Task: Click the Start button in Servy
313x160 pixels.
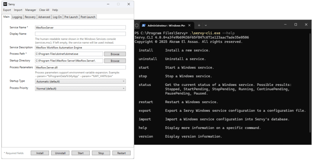Action: click(81, 153)
